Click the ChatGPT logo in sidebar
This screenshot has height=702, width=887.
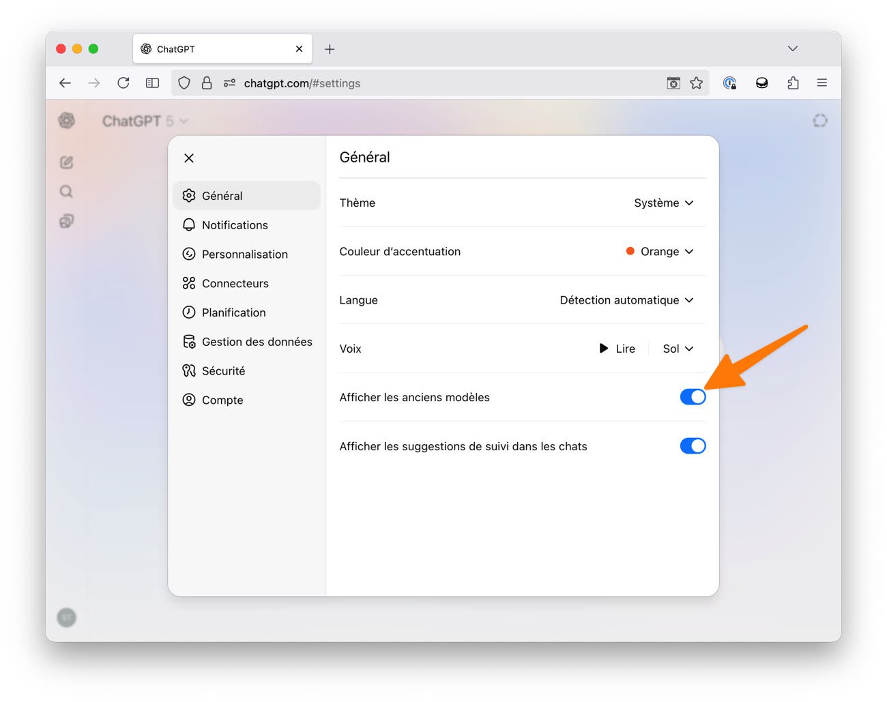tap(66, 121)
